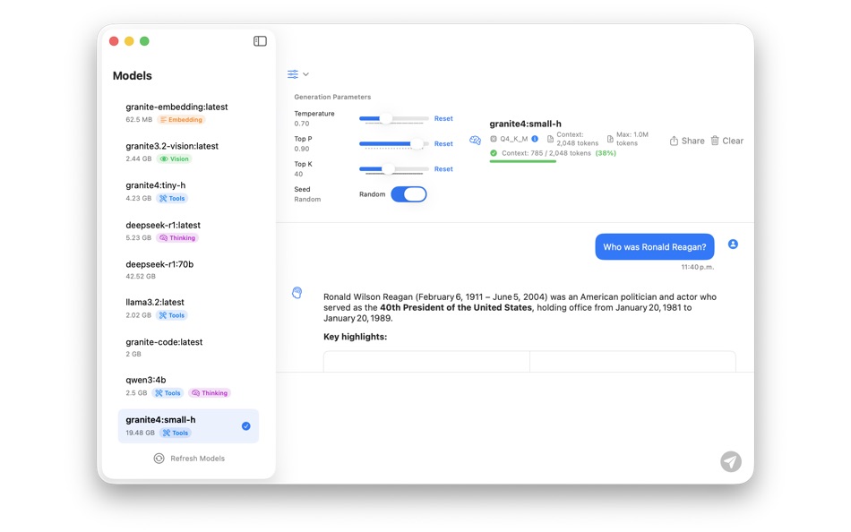Viewport: 851px width, 532px height.
Task: Reset the Temperature parameter
Action: tap(443, 117)
